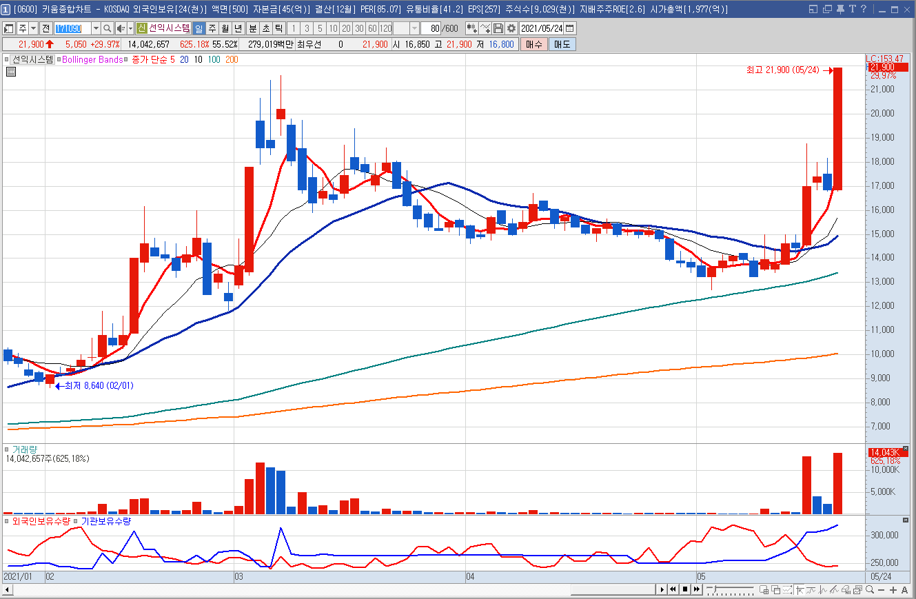
Task: Toggle the 120 interval button
Action: 385,28
